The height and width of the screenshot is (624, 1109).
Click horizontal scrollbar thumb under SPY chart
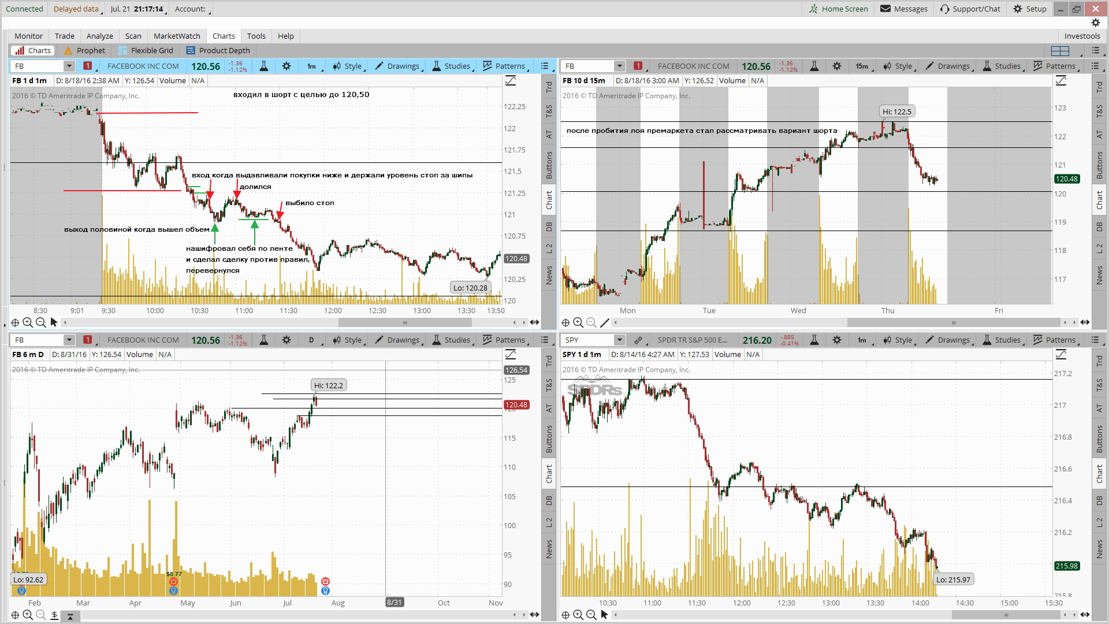click(1006, 615)
